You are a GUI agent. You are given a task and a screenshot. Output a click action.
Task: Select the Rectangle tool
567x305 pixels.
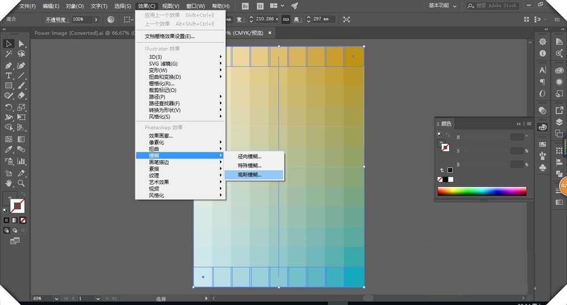point(9,85)
